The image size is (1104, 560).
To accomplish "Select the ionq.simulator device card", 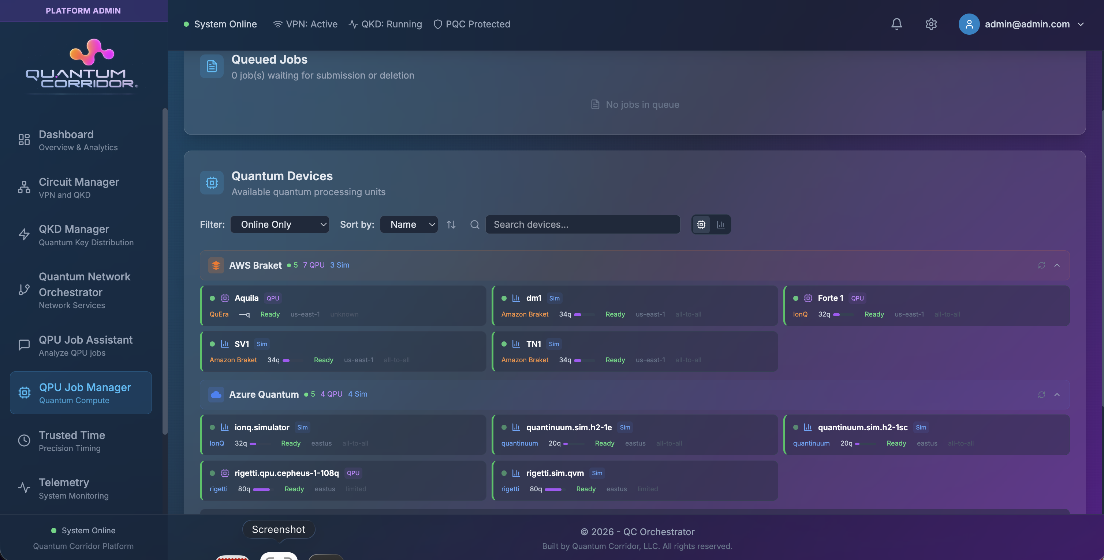I will pyautogui.click(x=343, y=435).
